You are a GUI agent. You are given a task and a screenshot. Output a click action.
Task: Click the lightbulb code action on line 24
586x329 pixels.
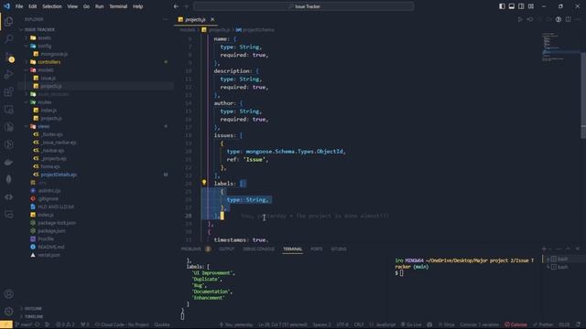point(204,183)
